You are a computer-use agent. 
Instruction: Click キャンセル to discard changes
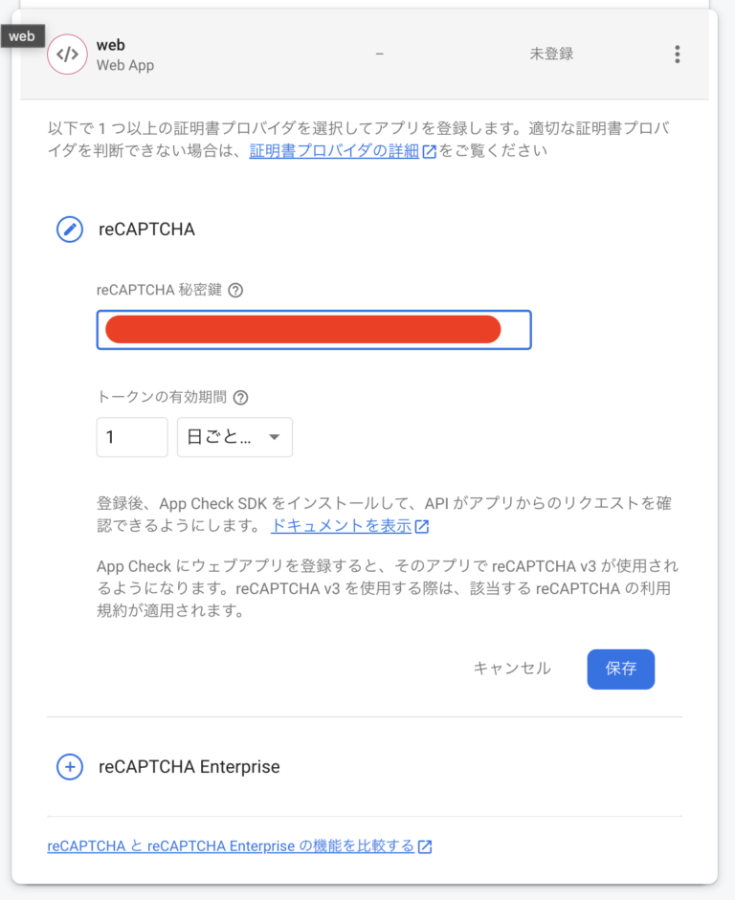511,669
